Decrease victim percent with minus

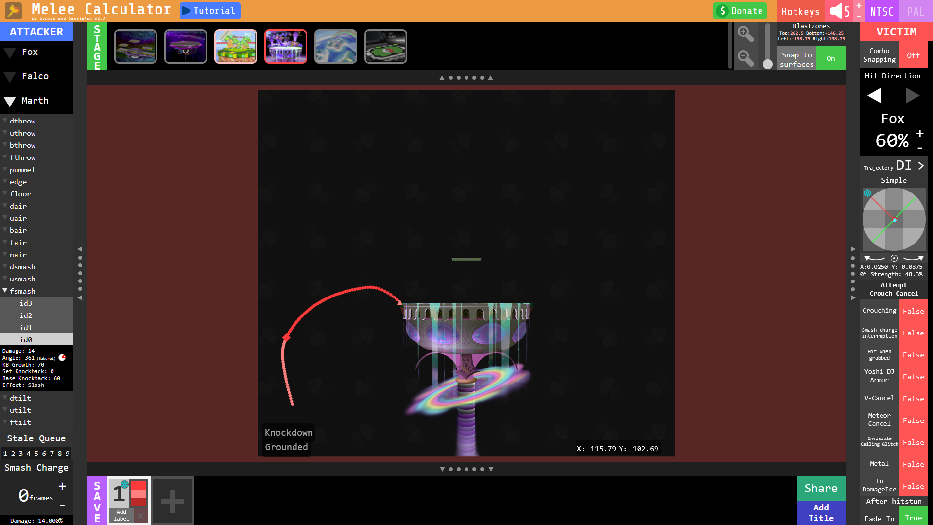920,148
